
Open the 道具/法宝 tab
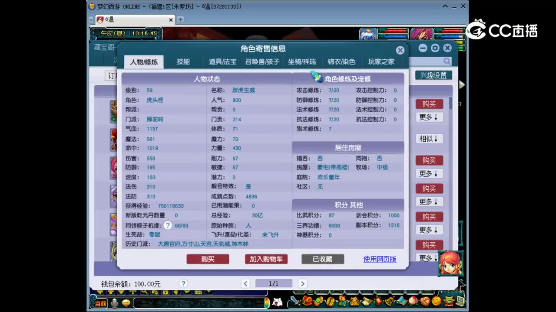(x=223, y=62)
